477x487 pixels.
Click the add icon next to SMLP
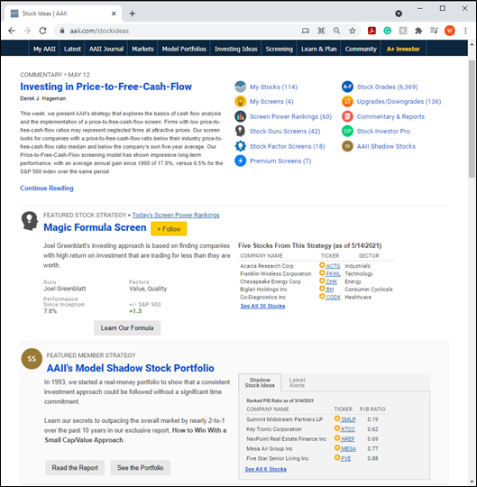pos(337,418)
